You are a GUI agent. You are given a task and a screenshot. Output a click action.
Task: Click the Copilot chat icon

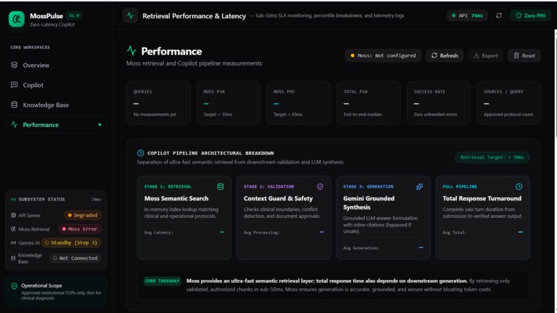point(15,85)
